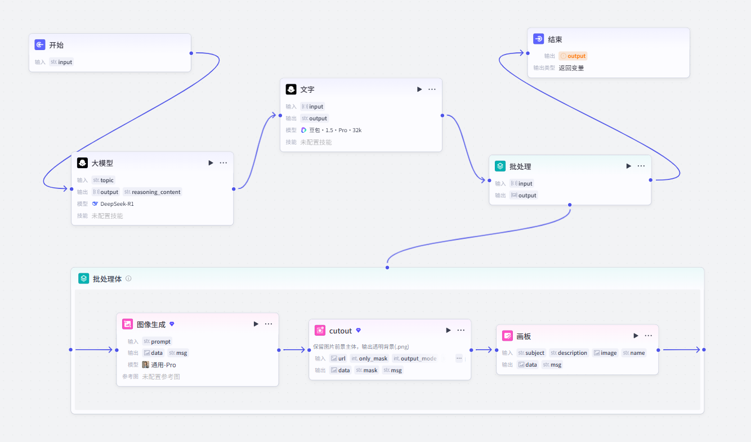Run the cutout node play button
This screenshot has height=442, width=751.
[449, 331]
